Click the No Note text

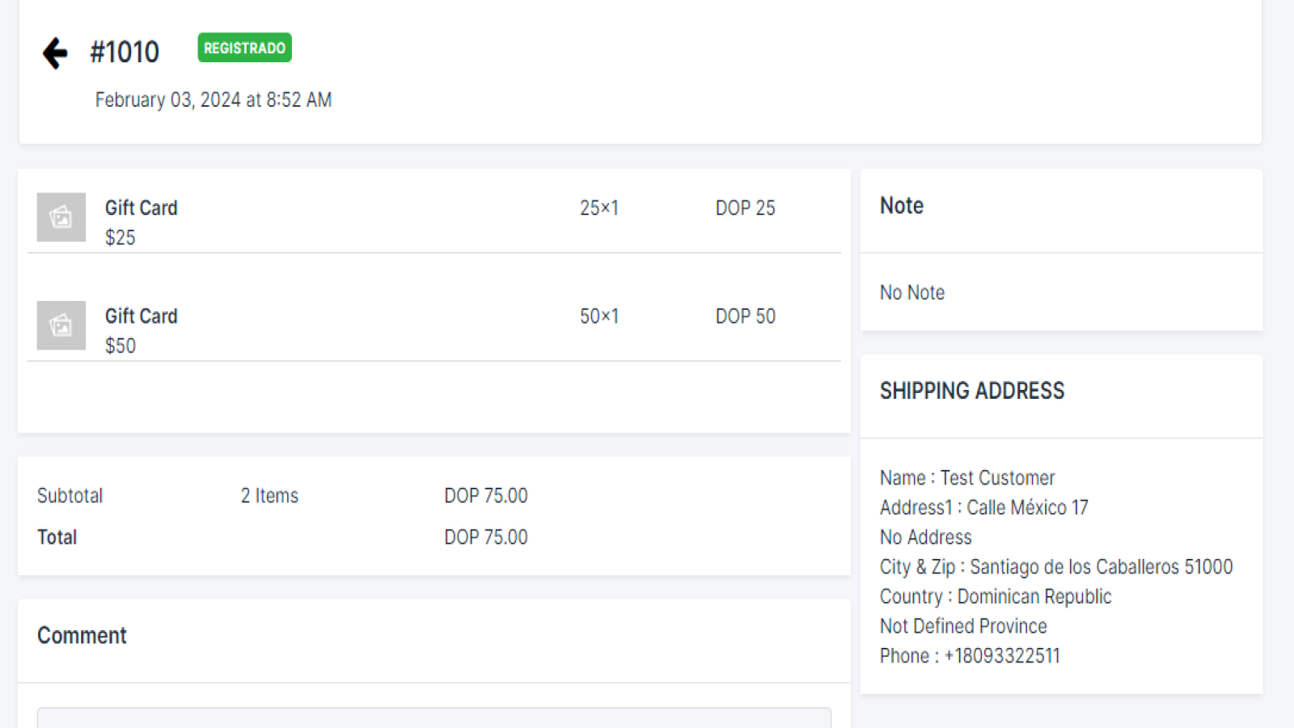[912, 292]
